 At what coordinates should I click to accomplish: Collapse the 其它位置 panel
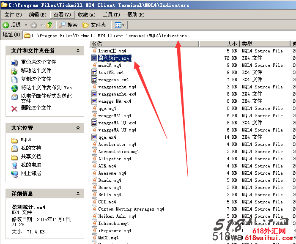78,128
